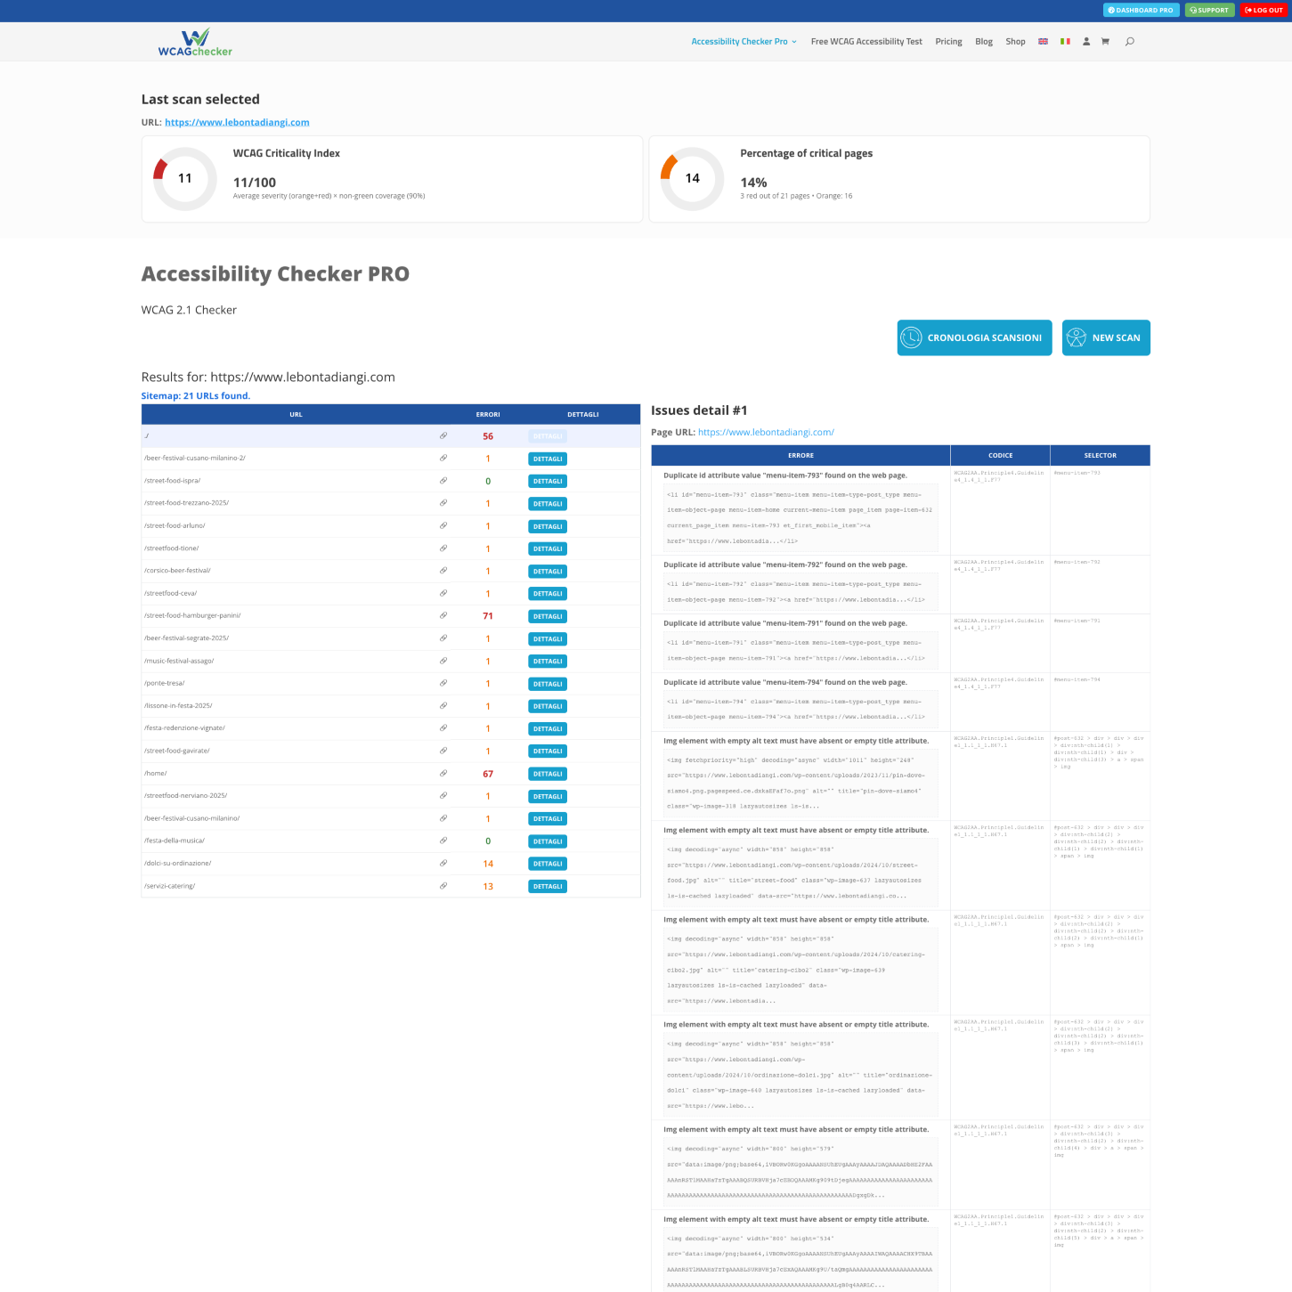Show Dettagli for the root / row
The image size is (1292, 1292).
pos(548,436)
